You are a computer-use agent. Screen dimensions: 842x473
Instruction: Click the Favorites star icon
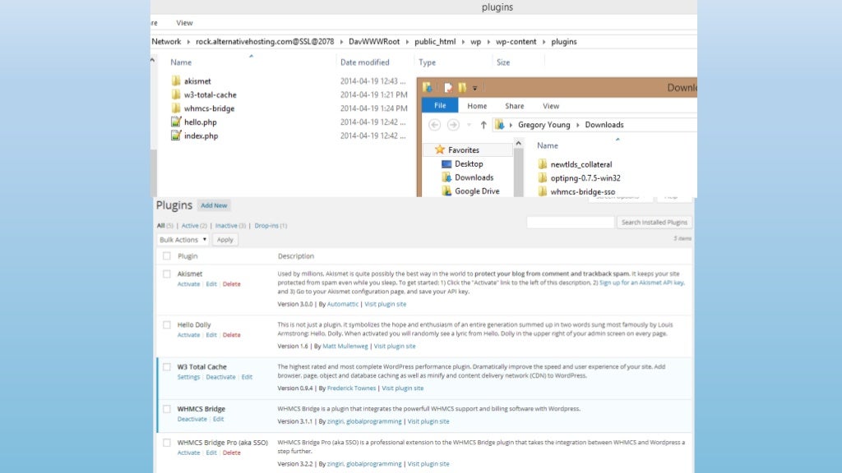point(440,149)
